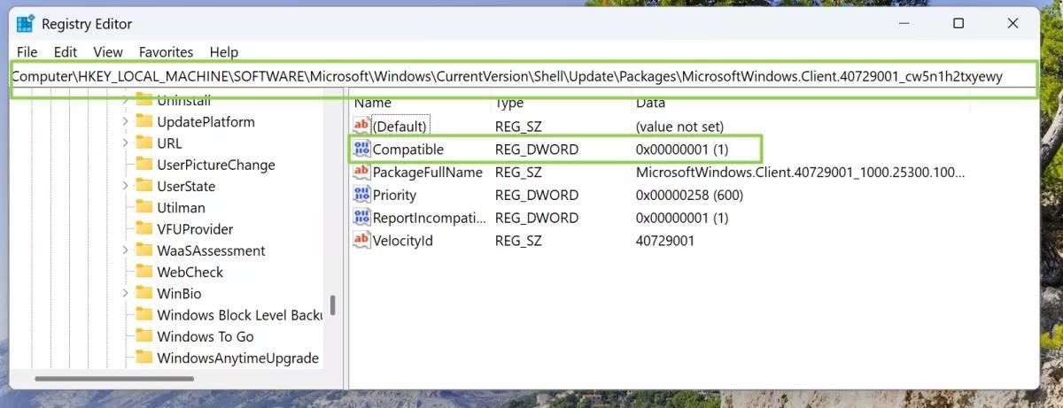Open the Favorites menu
The image size is (1063, 408).
166,52
